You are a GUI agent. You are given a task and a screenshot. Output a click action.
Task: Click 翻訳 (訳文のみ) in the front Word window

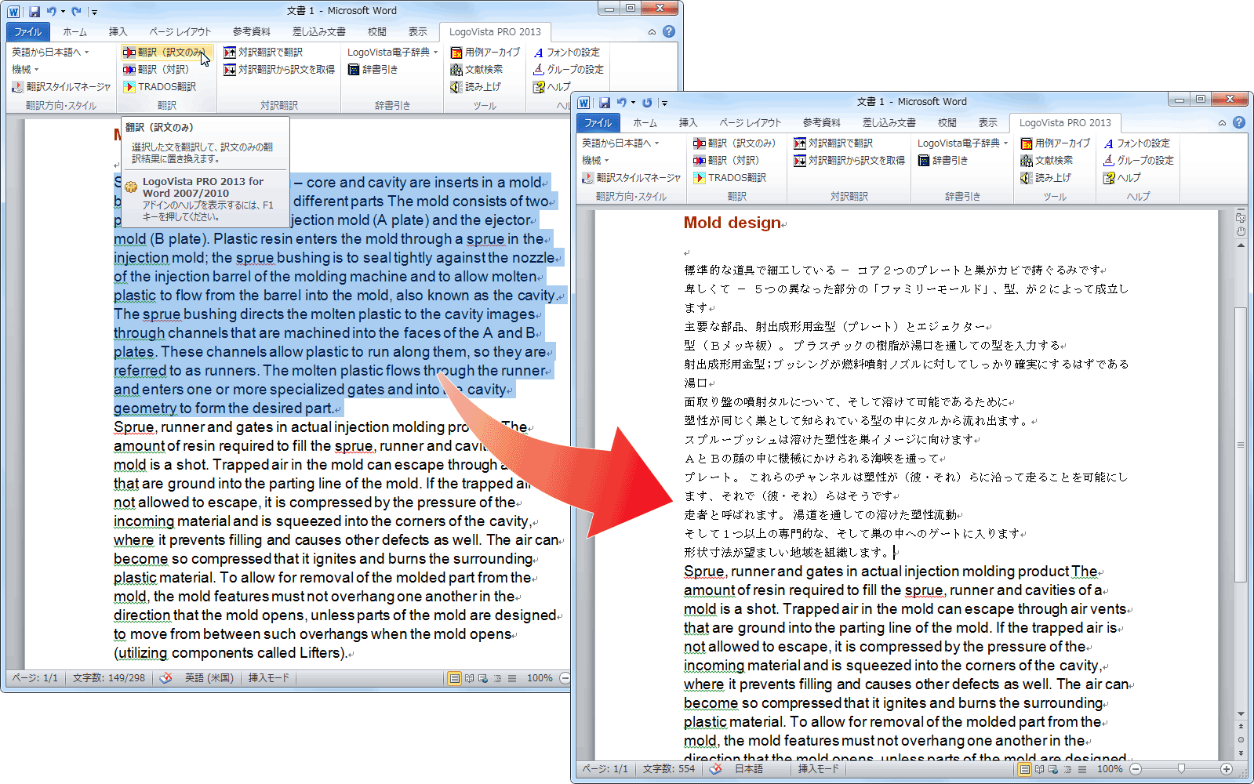pos(734,143)
